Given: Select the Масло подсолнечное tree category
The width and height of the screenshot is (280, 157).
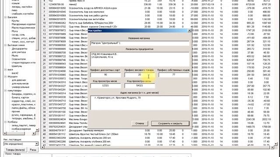Looking at the screenshot, I should tap(23, 28).
